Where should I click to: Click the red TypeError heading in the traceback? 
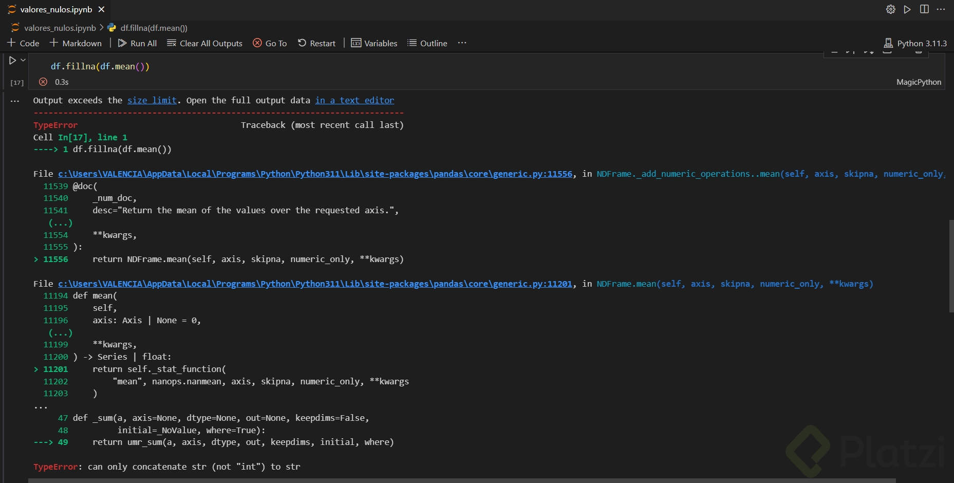[x=55, y=125]
